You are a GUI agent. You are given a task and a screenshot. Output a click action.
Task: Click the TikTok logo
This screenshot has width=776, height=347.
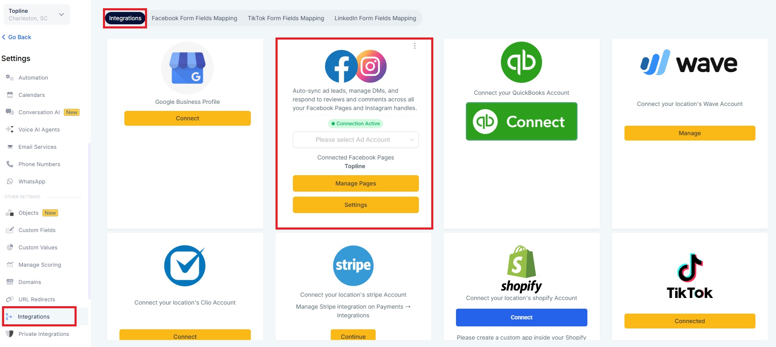[690, 276]
